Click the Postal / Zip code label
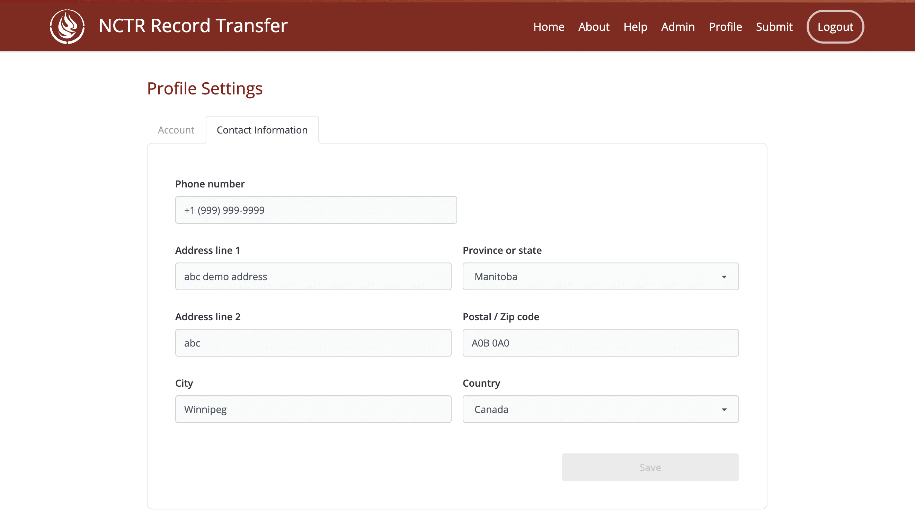The width and height of the screenshot is (915, 525). 501,316
